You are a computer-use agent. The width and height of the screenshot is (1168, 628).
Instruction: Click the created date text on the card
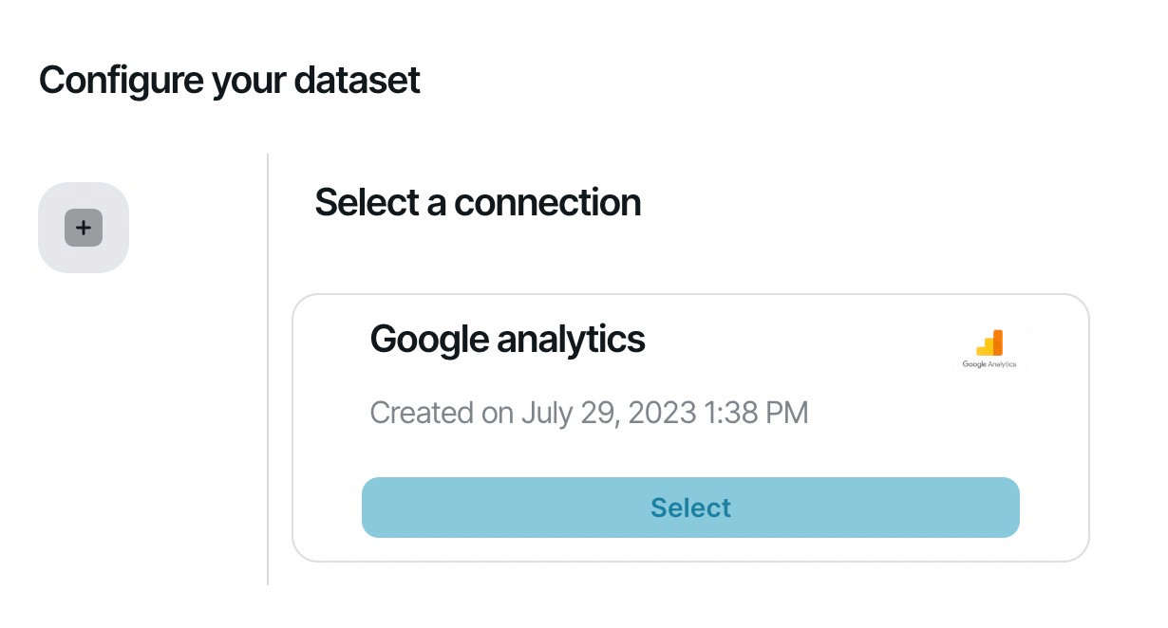point(589,413)
